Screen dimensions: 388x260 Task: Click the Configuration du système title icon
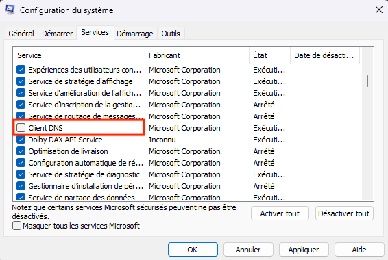coord(10,10)
